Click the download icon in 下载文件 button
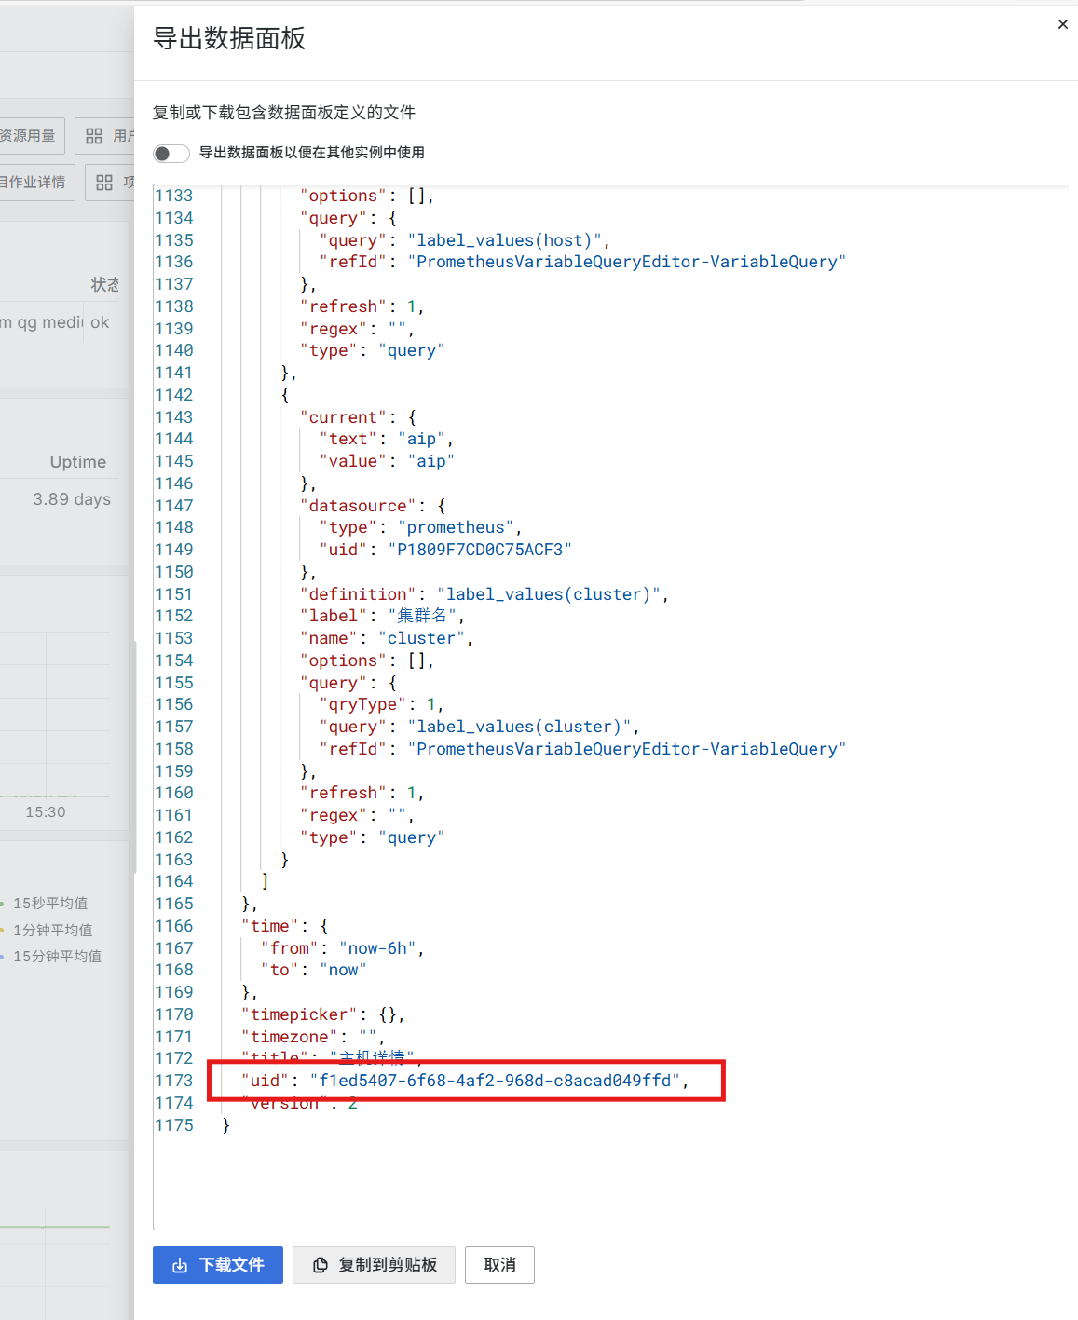1078x1320 pixels. point(180,1265)
